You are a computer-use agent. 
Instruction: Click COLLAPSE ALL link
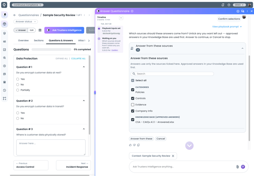78,59
